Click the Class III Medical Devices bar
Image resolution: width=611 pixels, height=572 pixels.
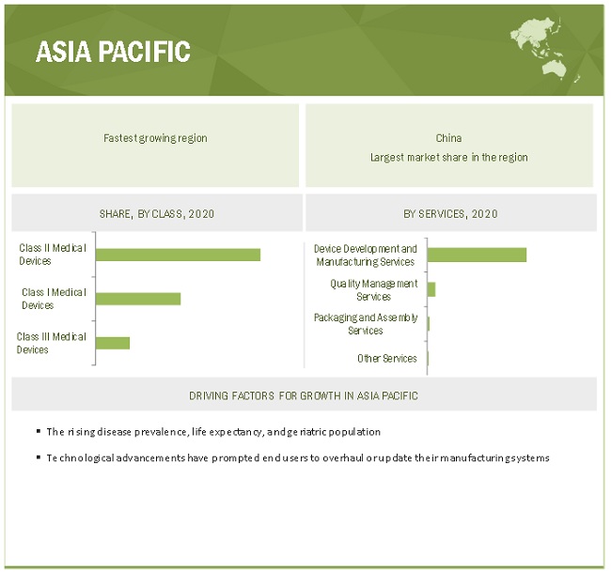[113, 343]
